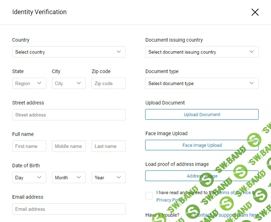Select the Middle name input
Viewport: 271px width, 222px height.
pyautogui.click(x=69, y=146)
